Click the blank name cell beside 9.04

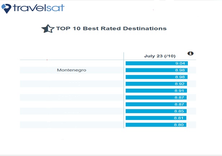(x=72, y=63)
